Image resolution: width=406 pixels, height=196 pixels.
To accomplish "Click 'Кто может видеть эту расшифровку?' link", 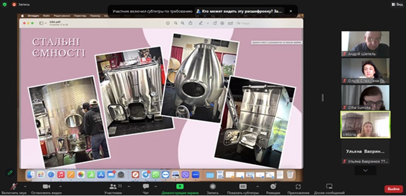I will point(239,11).
